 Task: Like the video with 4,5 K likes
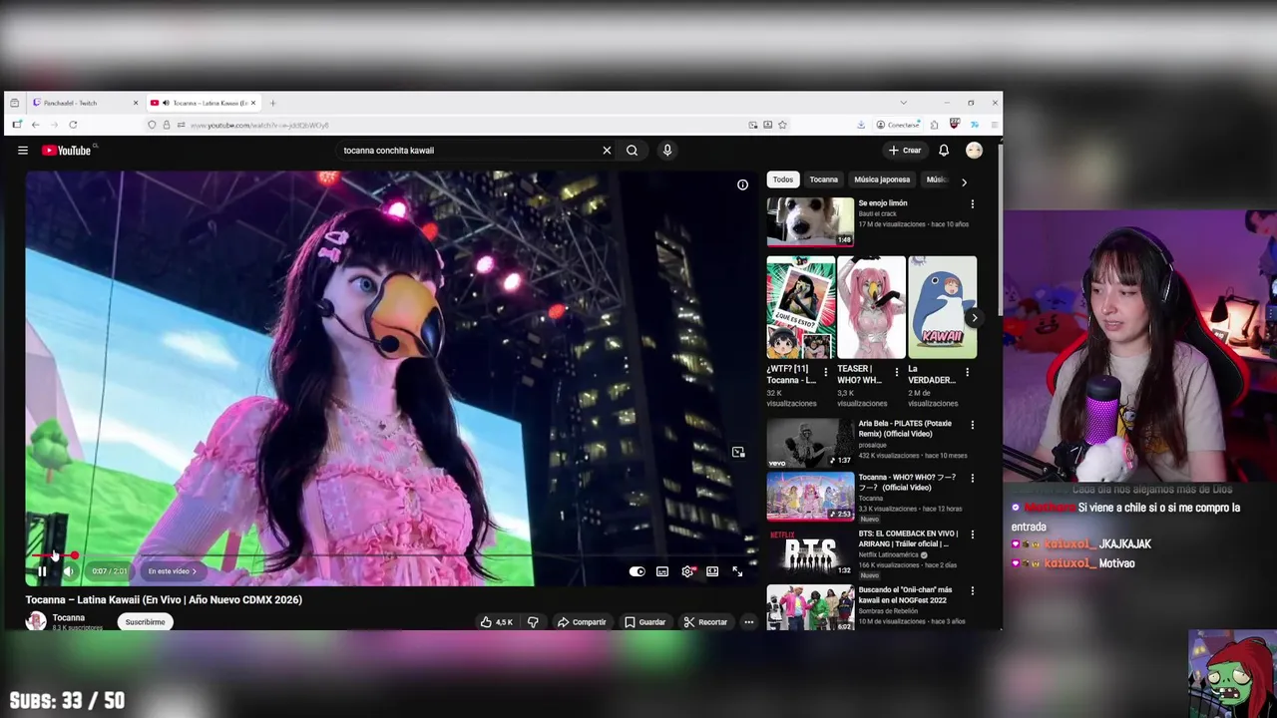(x=496, y=622)
